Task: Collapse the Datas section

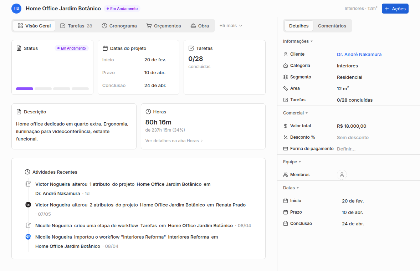Action: (291, 188)
